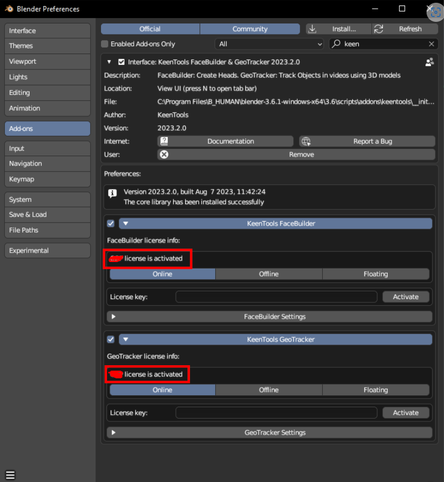Minimize the Blender Preferences window
This screenshot has height=482, width=444.
pos(375,9)
